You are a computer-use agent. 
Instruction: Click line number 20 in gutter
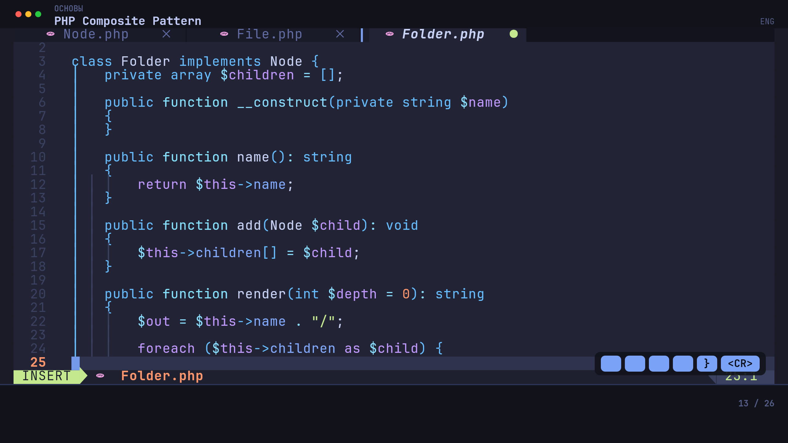point(38,294)
